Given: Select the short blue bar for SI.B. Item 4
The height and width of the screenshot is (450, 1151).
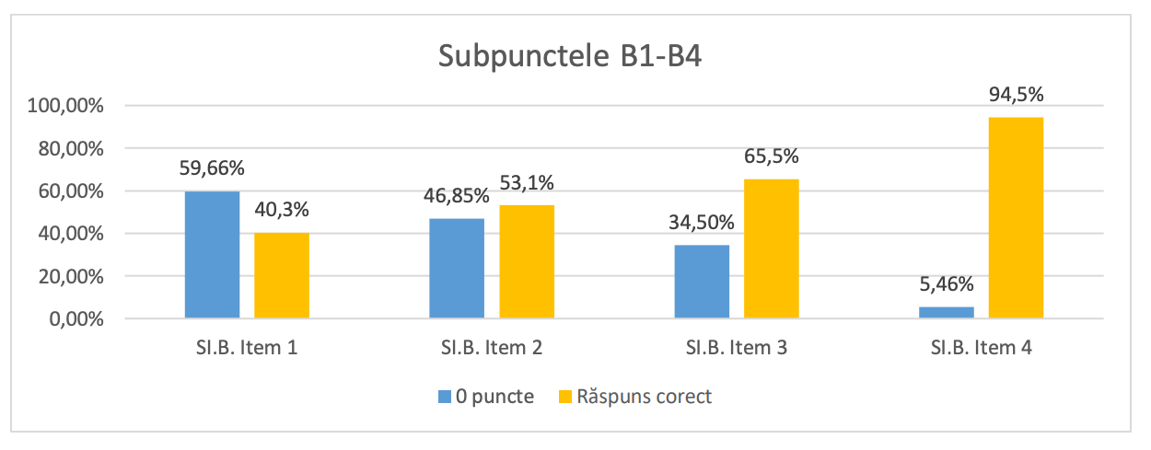Looking at the screenshot, I should (x=947, y=313).
